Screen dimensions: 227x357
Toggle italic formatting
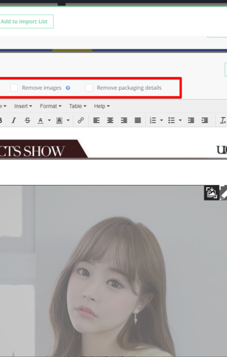click(14, 120)
